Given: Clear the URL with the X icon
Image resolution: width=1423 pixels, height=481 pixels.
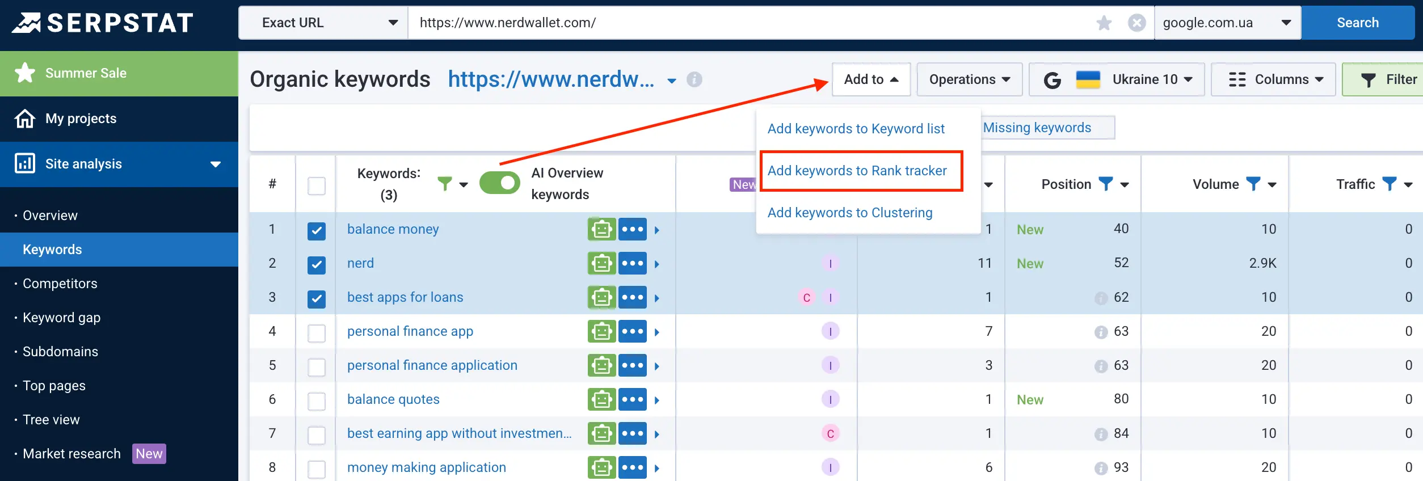Looking at the screenshot, I should point(1136,23).
